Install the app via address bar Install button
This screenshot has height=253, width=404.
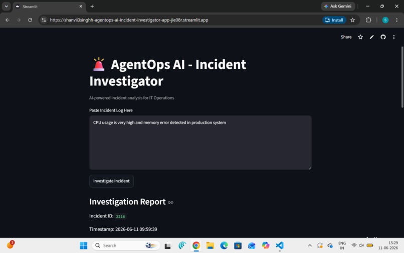coord(334,20)
